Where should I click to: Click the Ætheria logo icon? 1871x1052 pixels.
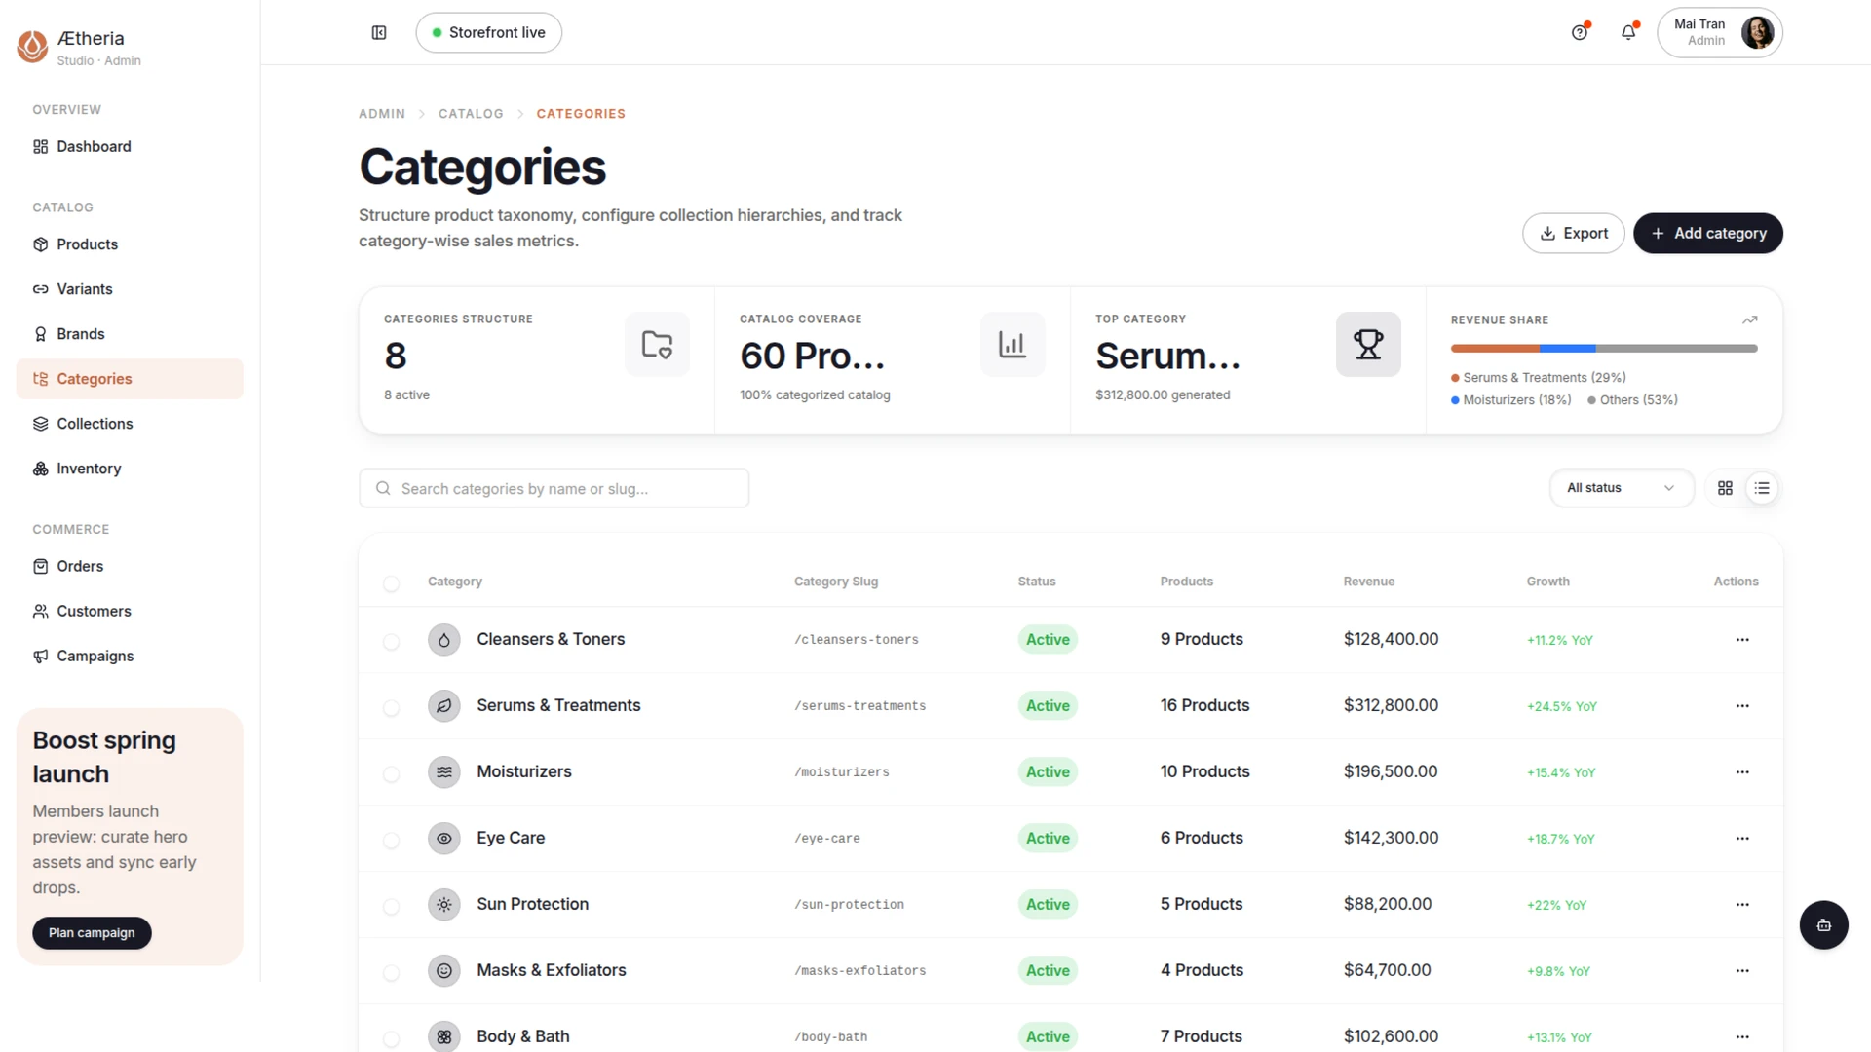(32, 46)
